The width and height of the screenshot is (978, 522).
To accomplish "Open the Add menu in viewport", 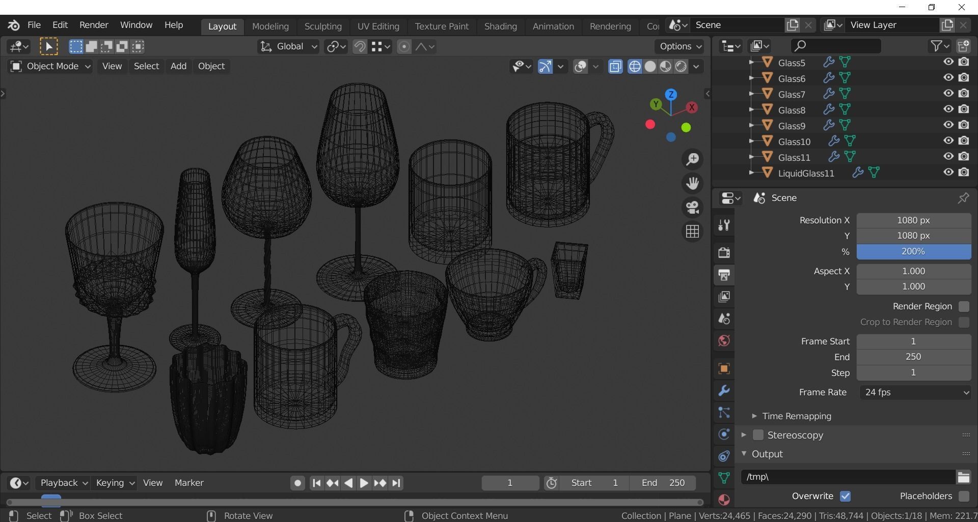I will 178,66.
